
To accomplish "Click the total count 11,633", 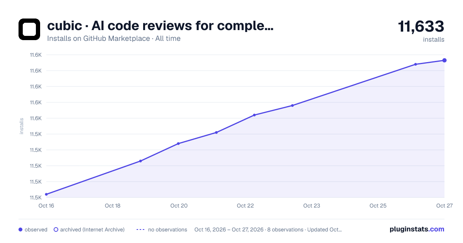I will click(x=421, y=27).
